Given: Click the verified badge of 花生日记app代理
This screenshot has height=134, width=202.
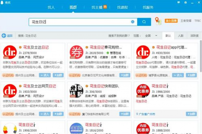Looking at the screenshot, I should 153,47.
